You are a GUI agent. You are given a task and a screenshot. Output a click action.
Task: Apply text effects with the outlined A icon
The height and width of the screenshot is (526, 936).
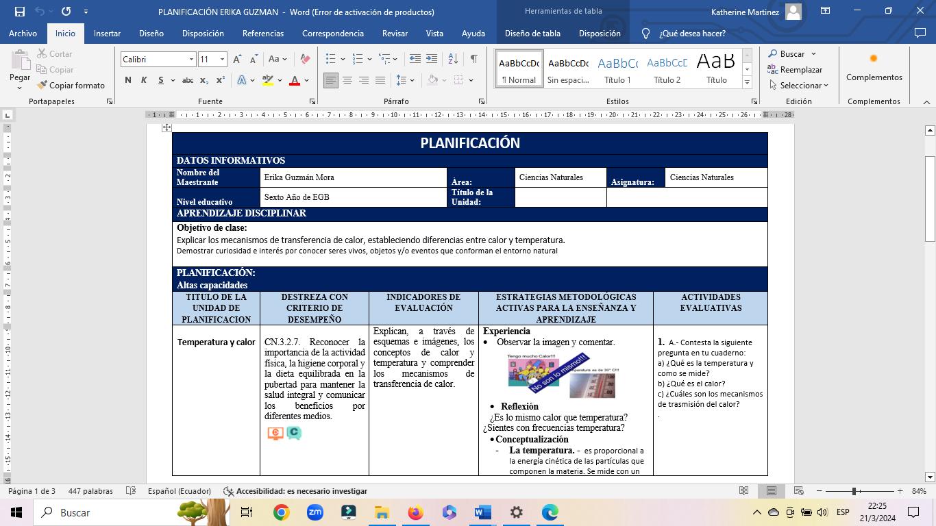tap(242, 80)
